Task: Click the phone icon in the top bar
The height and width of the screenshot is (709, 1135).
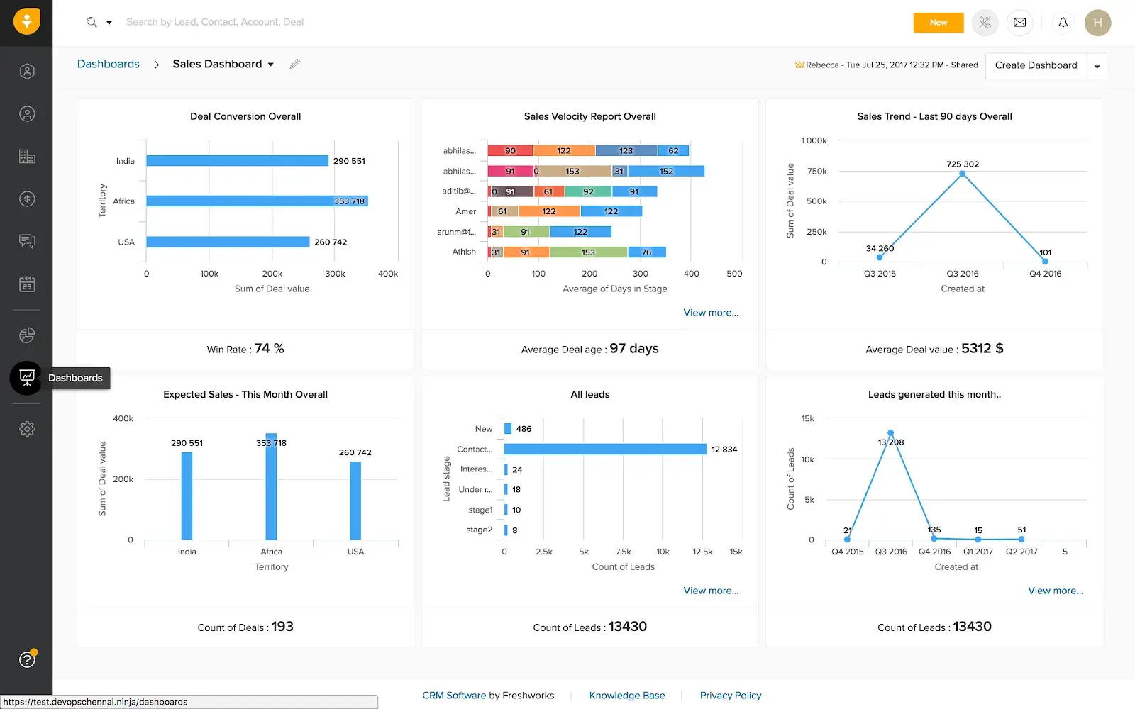Action: (x=985, y=22)
